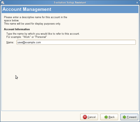
Task: Click the 'Type the name by which' instruction
Action: [x=43, y=34]
